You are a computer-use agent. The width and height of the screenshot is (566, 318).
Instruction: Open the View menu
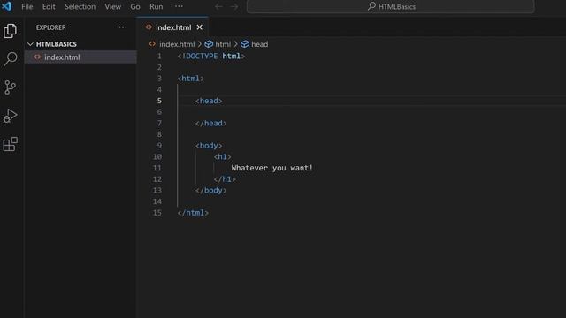[x=113, y=6]
